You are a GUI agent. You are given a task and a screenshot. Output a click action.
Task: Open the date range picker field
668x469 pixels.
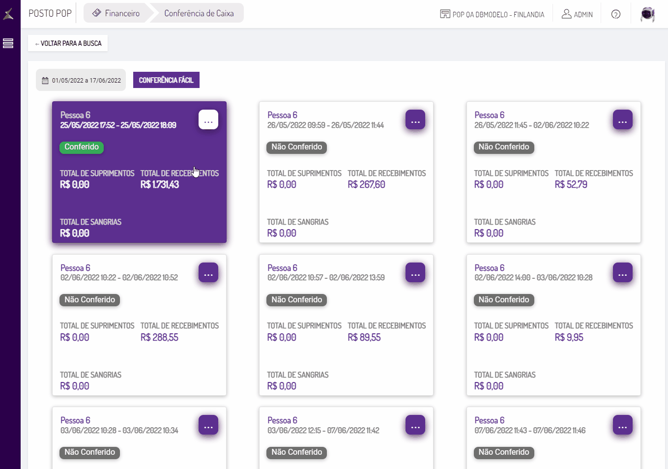[81, 80]
